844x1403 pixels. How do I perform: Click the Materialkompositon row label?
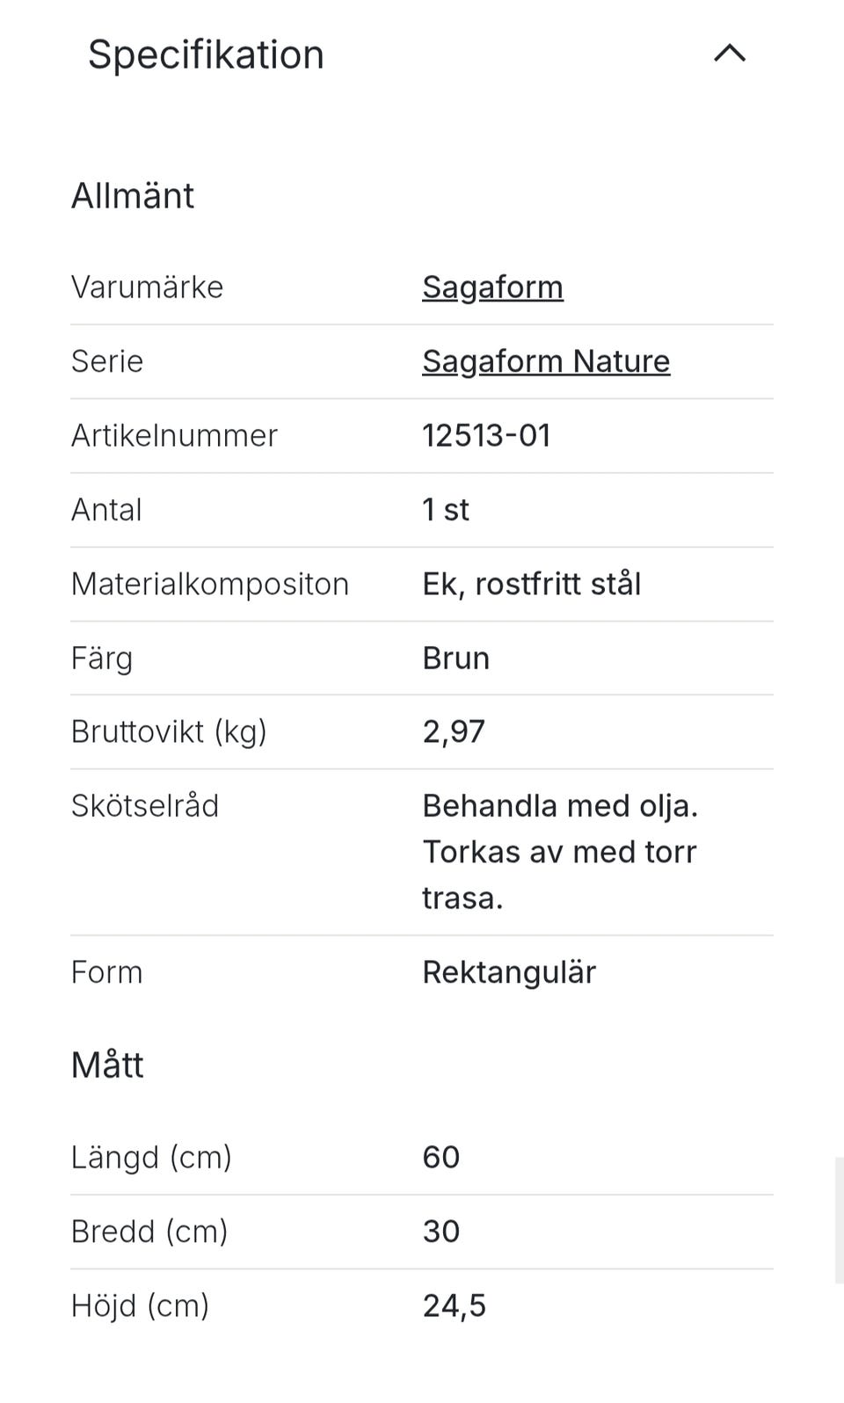click(210, 585)
